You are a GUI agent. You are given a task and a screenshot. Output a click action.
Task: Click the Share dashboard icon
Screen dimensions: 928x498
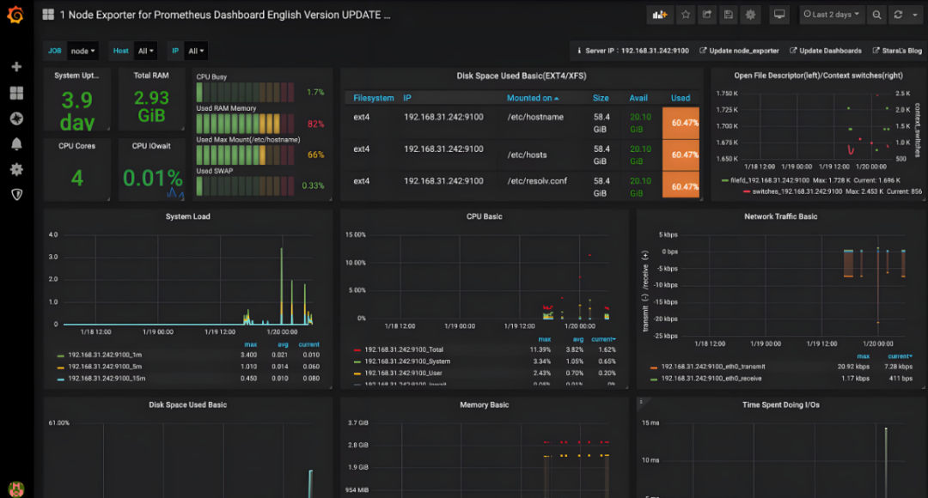pos(707,15)
